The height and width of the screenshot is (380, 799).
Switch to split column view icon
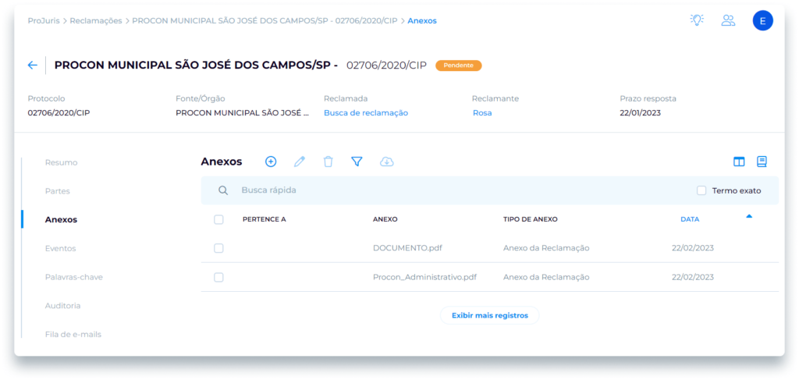[739, 162]
